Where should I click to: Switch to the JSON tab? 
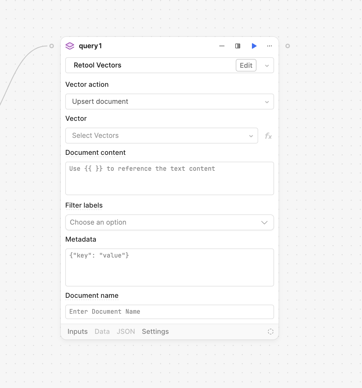point(126,332)
